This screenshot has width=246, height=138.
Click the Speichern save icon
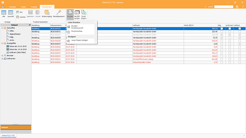coord(30,13)
